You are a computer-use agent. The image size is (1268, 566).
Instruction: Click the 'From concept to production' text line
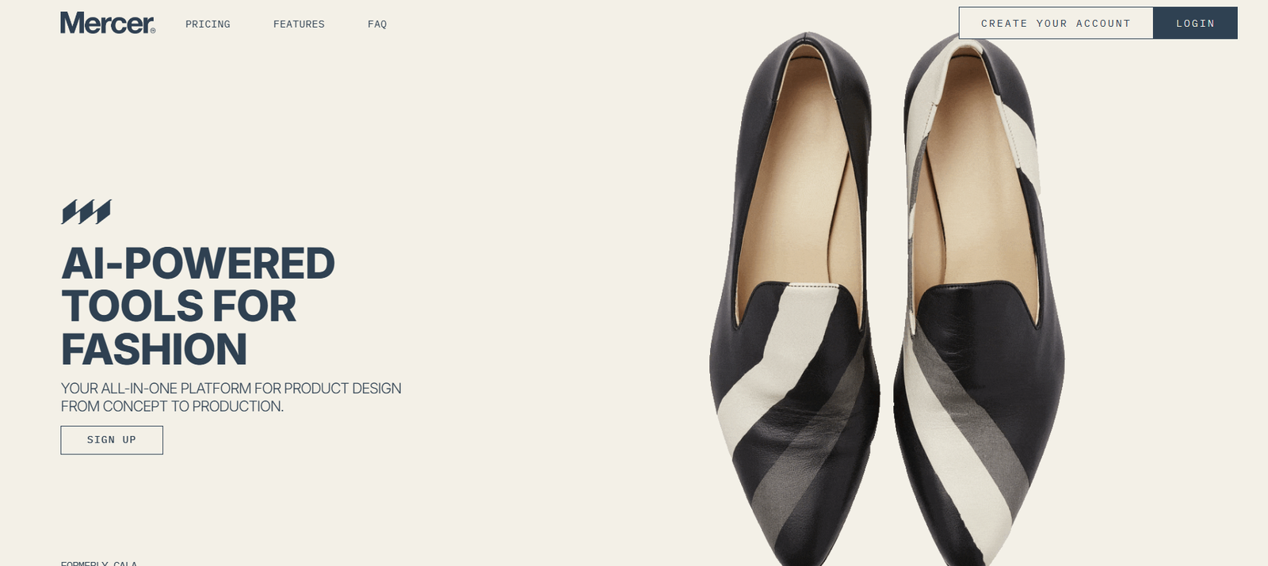pos(172,407)
